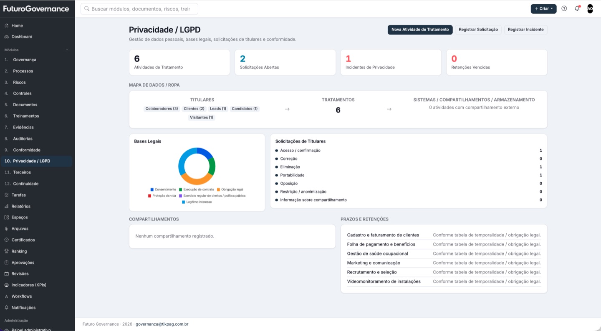Click the Obrigação legal legend swatch
The image size is (601, 331).
point(218,190)
